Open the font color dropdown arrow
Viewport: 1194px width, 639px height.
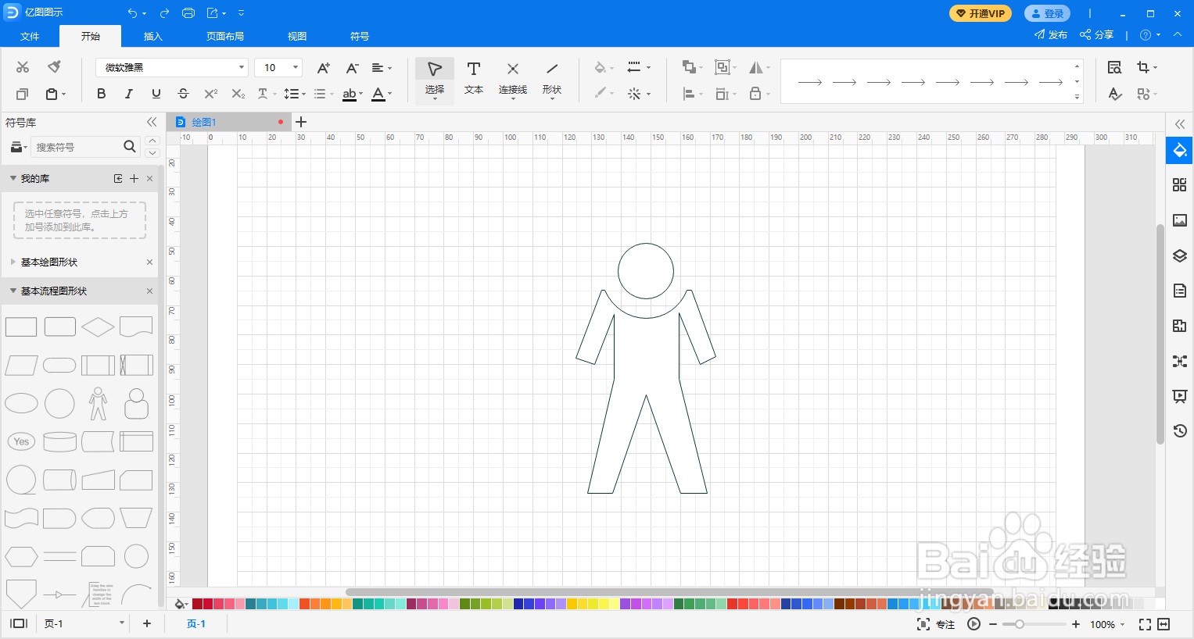click(389, 94)
